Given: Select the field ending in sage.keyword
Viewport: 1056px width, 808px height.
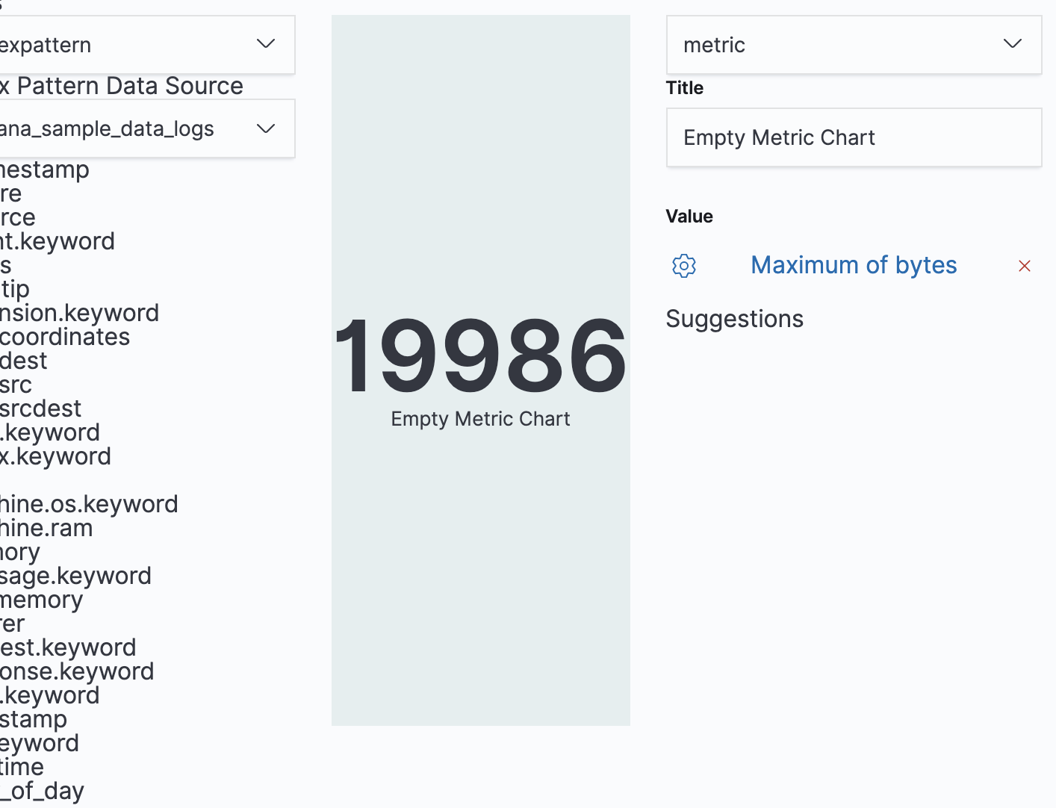Looking at the screenshot, I should point(75,576).
